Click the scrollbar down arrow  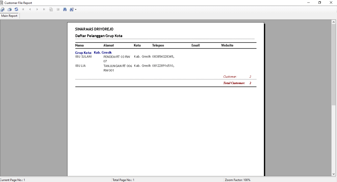(x=333, y=174)
